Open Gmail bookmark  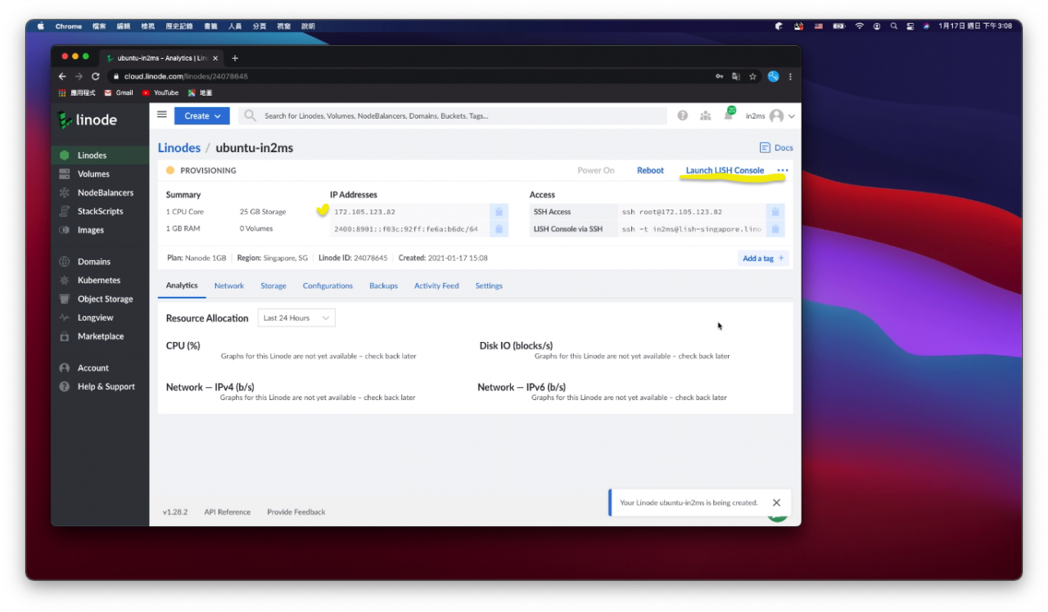pyautogui.click(x=119, y=93)
